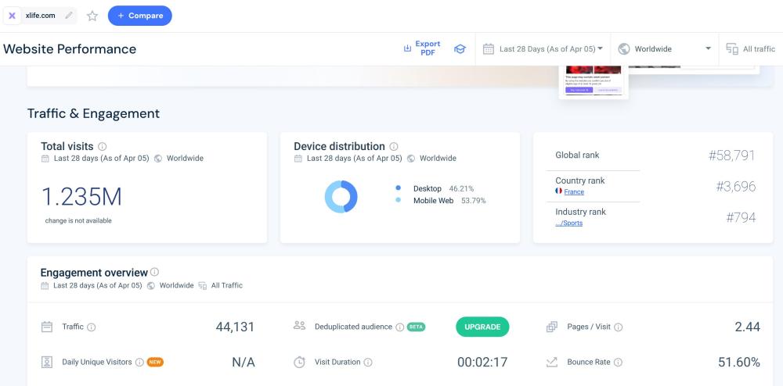Image resolution: width=783 pixels, height=386 pixels.
Task: Click the xlife.com site favicon icon
Action: (x=13, y=16)
